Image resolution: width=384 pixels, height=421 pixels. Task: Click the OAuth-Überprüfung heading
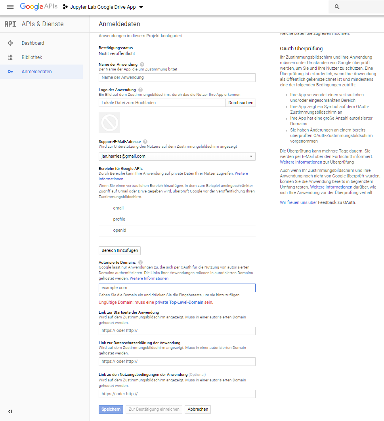tap(301, 49)
